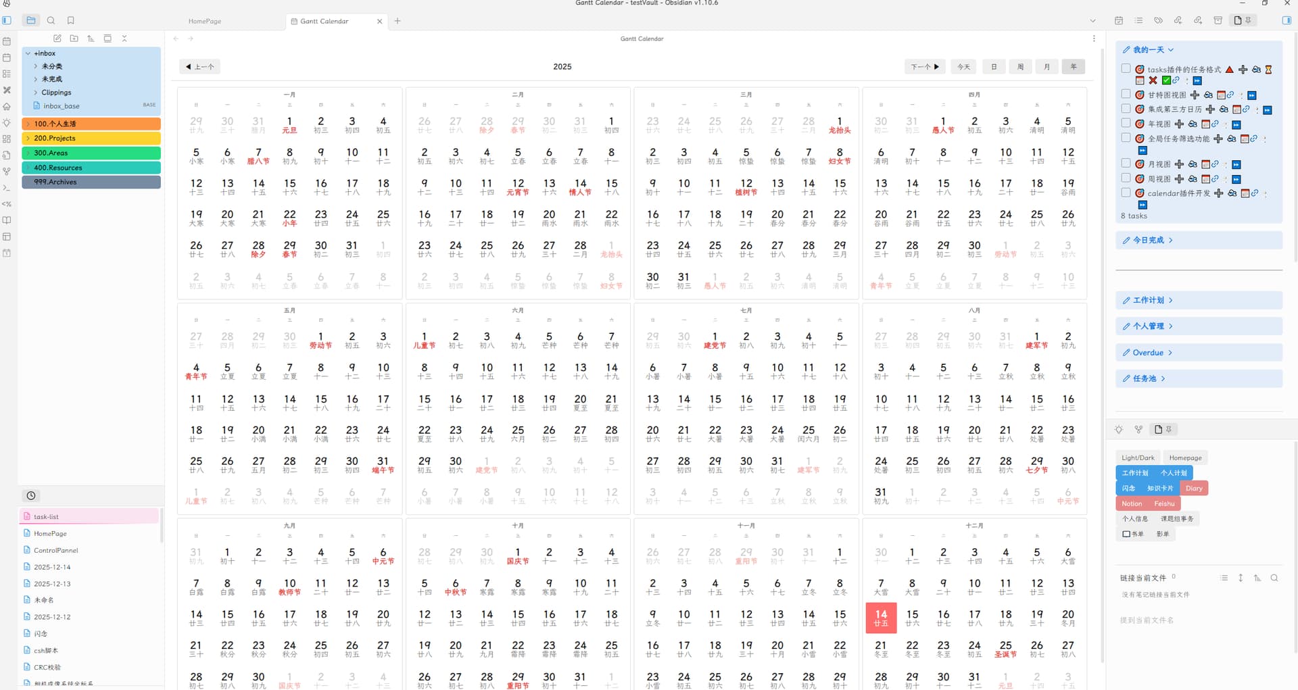
Task: Expand the 工作计划 section
Action: tap(1148, 300)
